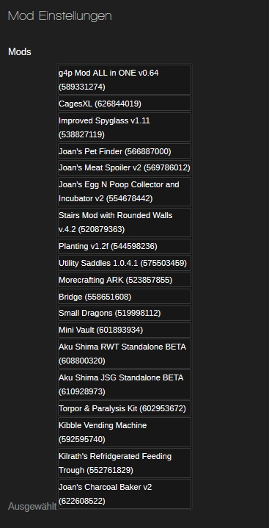The image size is (269, 528).
Task: Click the Mod Einstellungen heading
Action: pyautogui.click(x=60, y=16)
